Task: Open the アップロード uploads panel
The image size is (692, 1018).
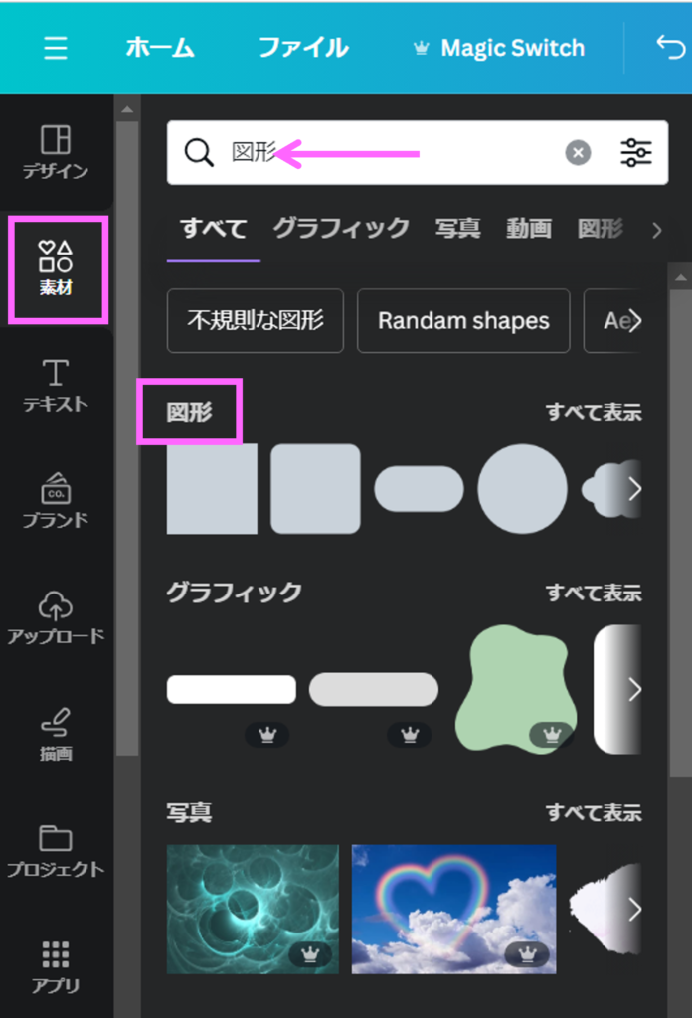Action: click(x=56, y=617)
